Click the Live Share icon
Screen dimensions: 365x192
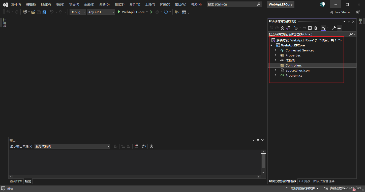(x=340, y=12)
